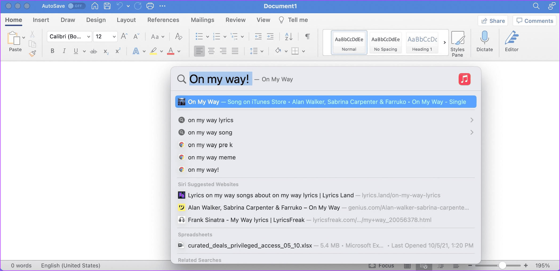Click the Share button
Screen dimensions: 560x271
493,21
